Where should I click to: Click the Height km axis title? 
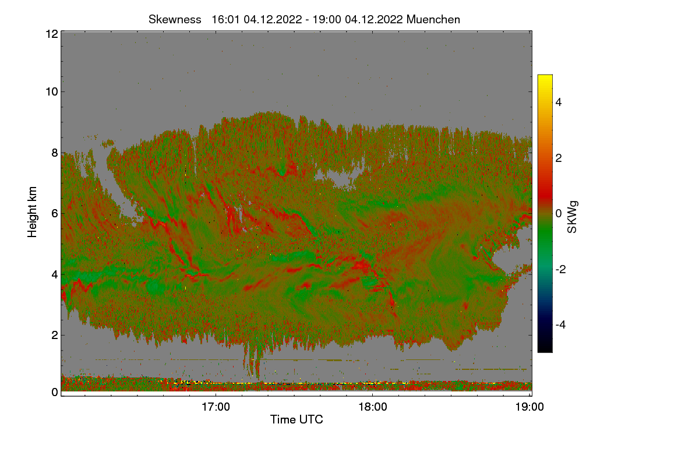coord(33,212)
